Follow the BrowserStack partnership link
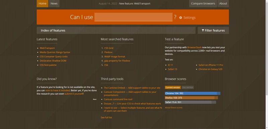 194,47
